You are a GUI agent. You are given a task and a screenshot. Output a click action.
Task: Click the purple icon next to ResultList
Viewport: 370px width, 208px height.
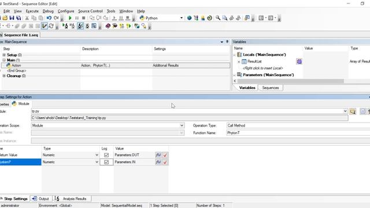click(299, 62)
